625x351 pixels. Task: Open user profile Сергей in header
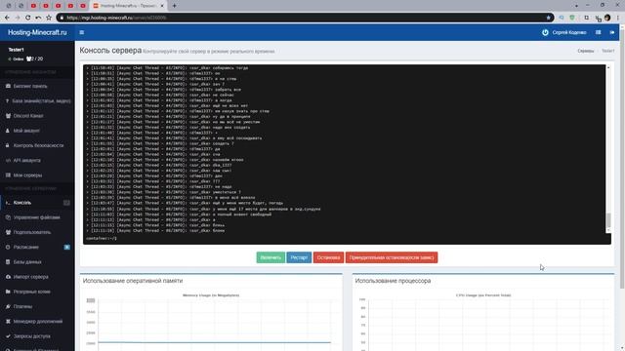pyautogui.click(x=568, y=32)
